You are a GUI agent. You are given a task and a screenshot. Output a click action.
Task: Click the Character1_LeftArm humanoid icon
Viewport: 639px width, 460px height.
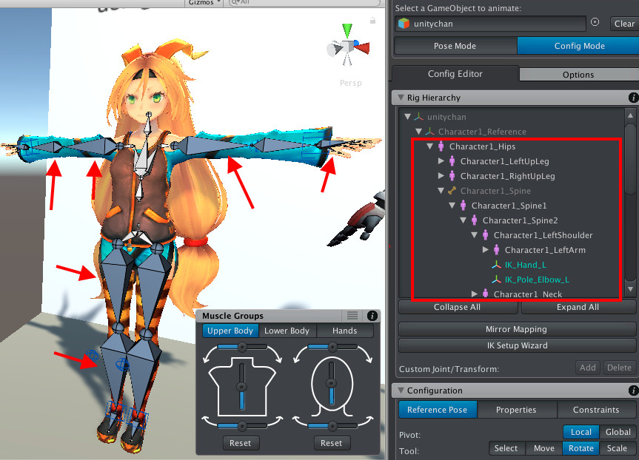(496, 250)
